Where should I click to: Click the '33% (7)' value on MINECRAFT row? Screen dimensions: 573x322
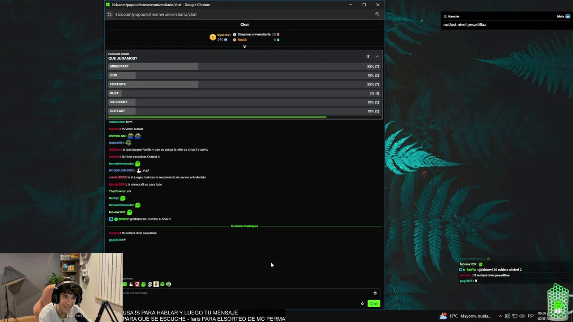pos(373,66)
